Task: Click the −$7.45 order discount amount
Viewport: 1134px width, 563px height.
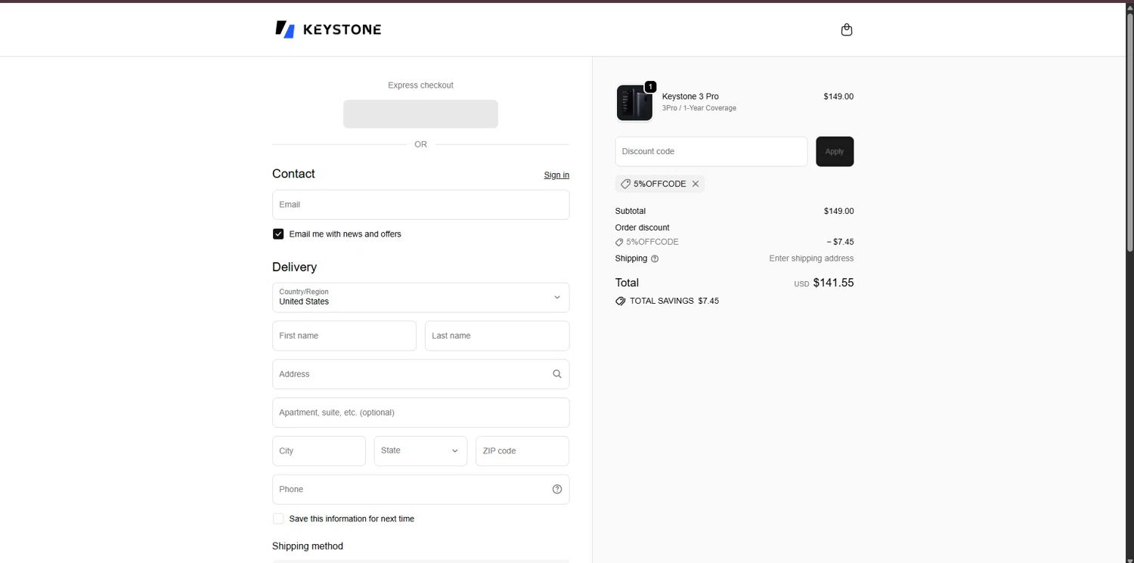Action: (840, 242)
